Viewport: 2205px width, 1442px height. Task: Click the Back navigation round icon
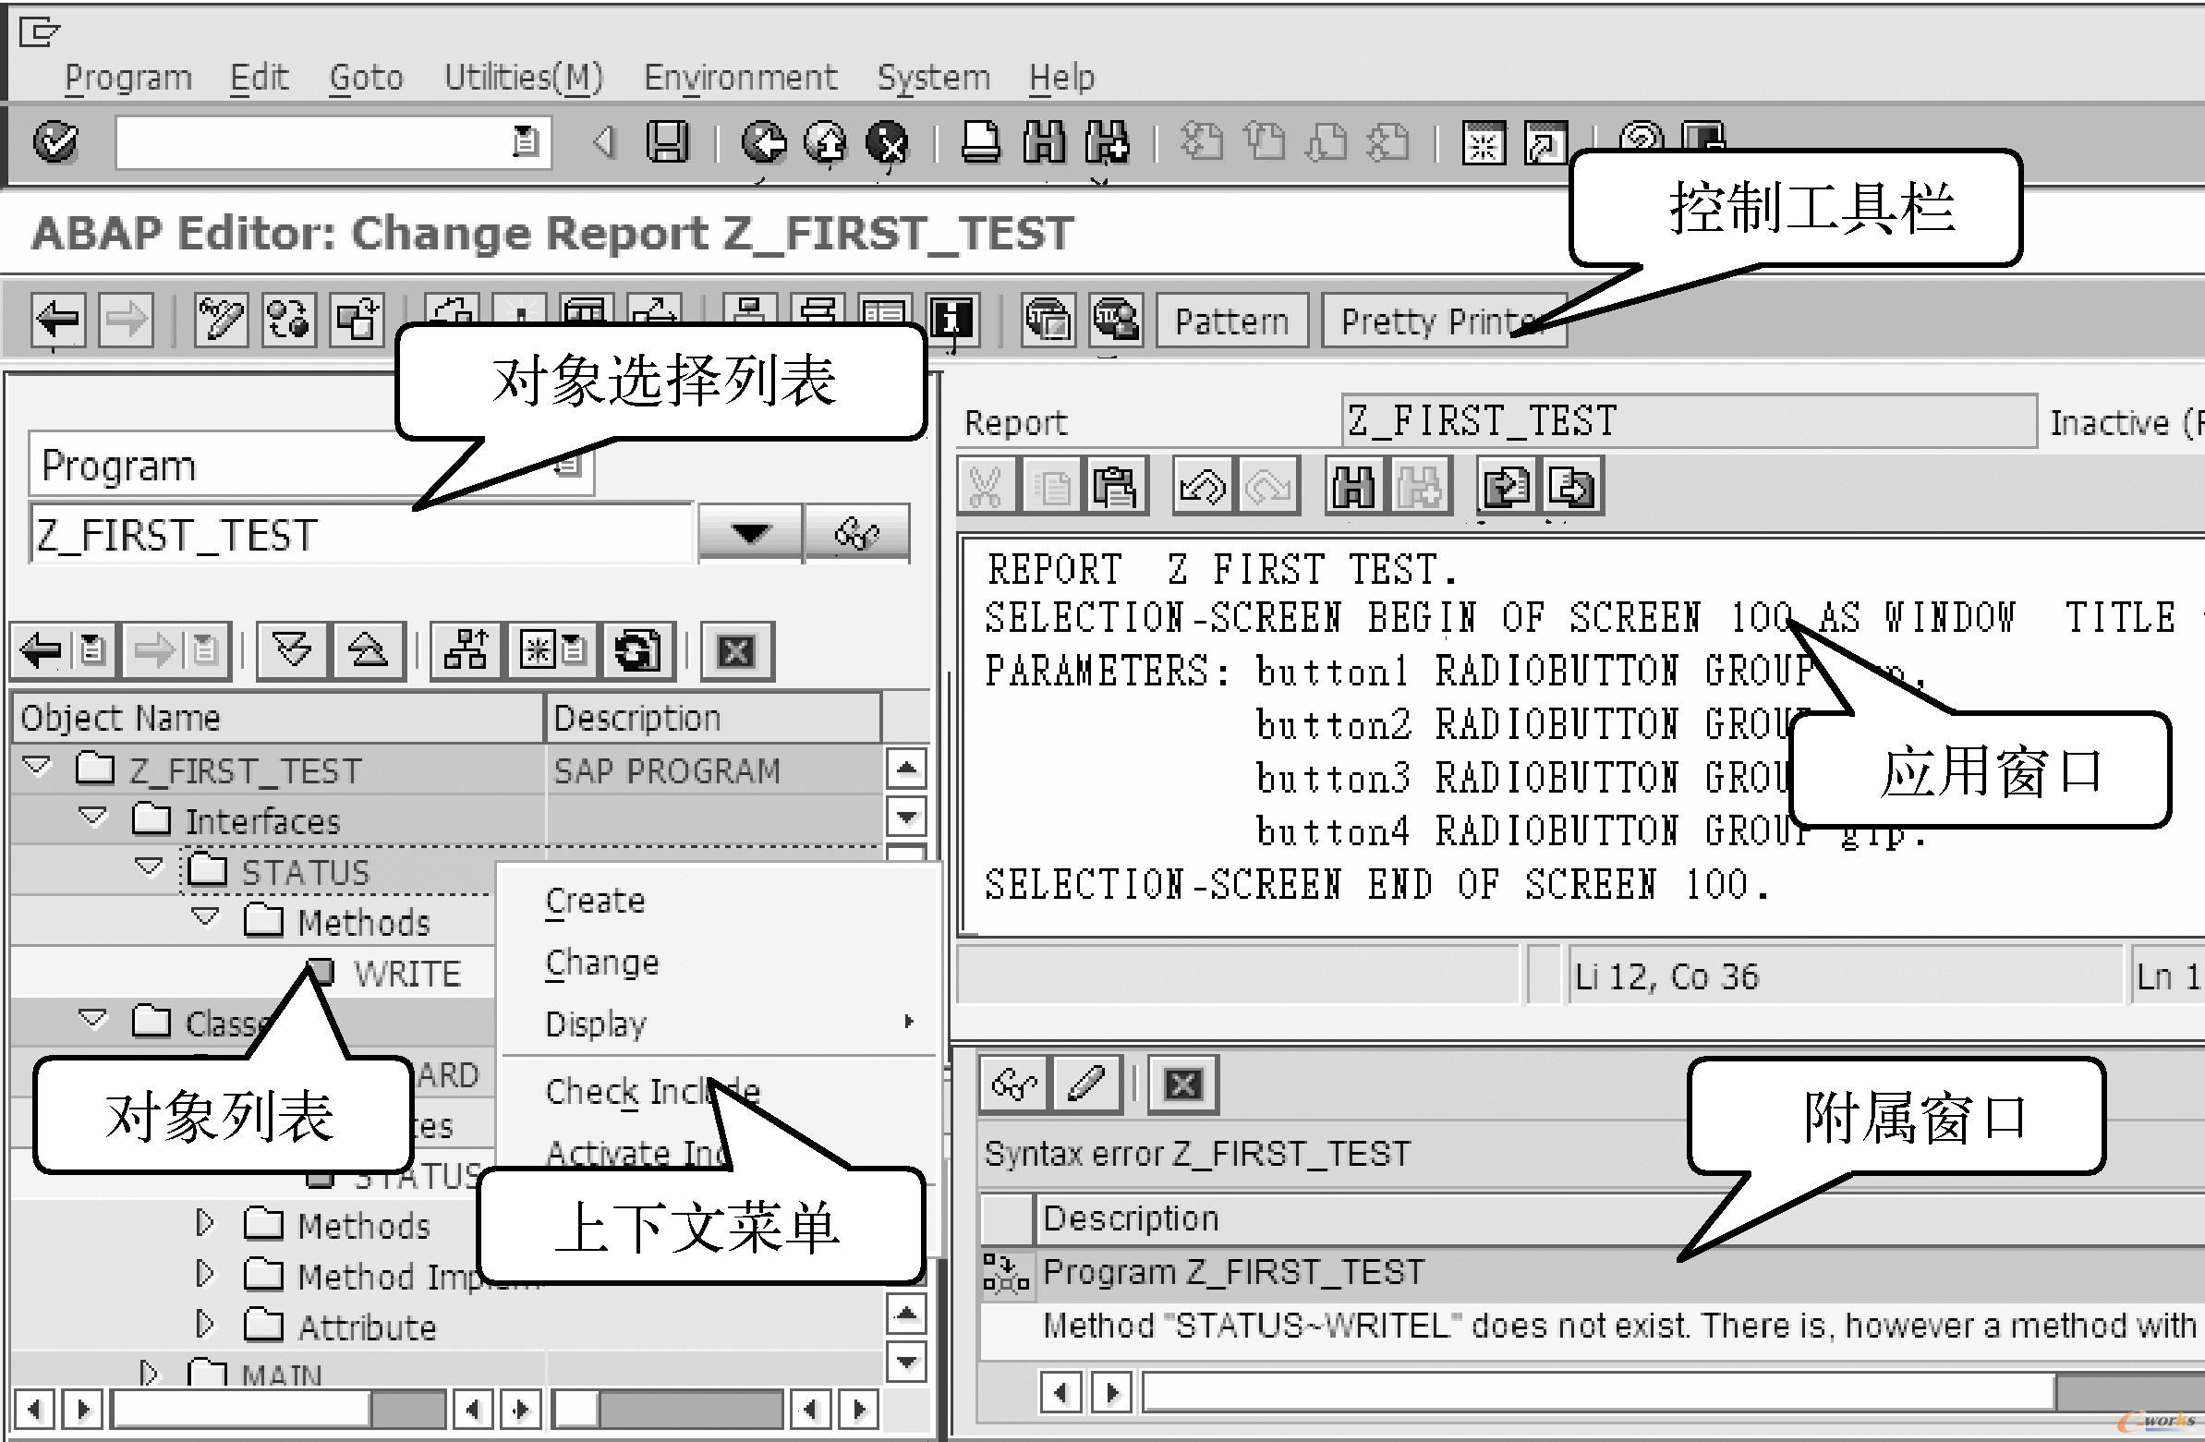764,142
